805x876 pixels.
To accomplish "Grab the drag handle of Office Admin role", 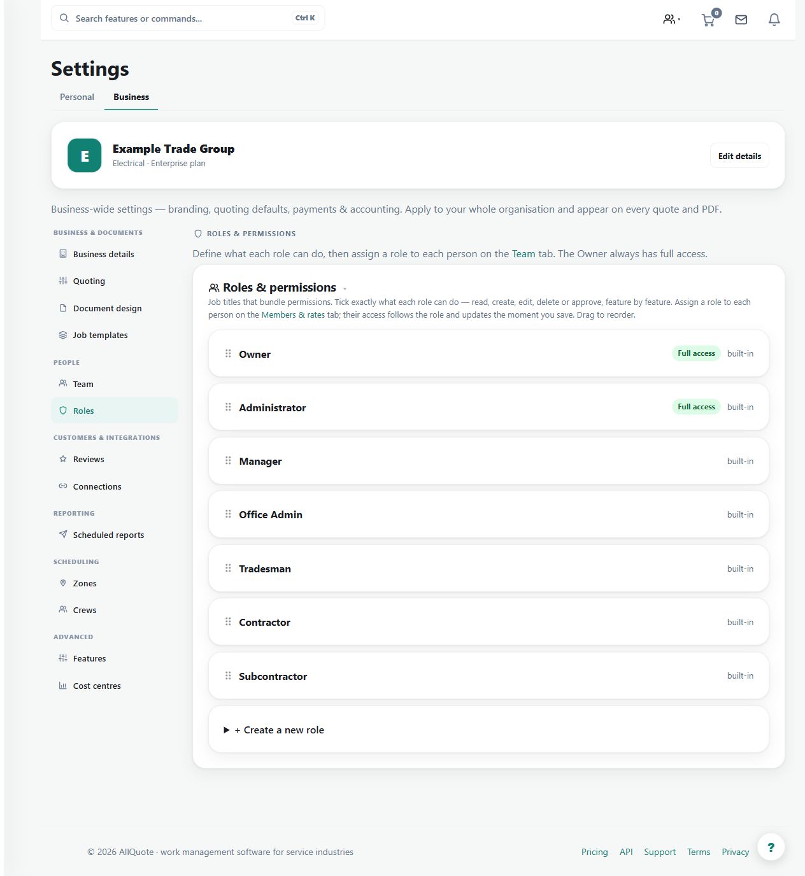I will pyautogui.click(x=228, y=514).
